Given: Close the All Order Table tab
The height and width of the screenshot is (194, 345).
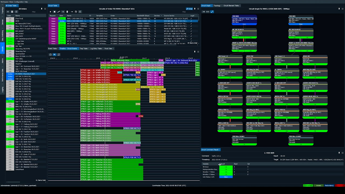Looking at the screenshot, I should click(x=18, y=5).
